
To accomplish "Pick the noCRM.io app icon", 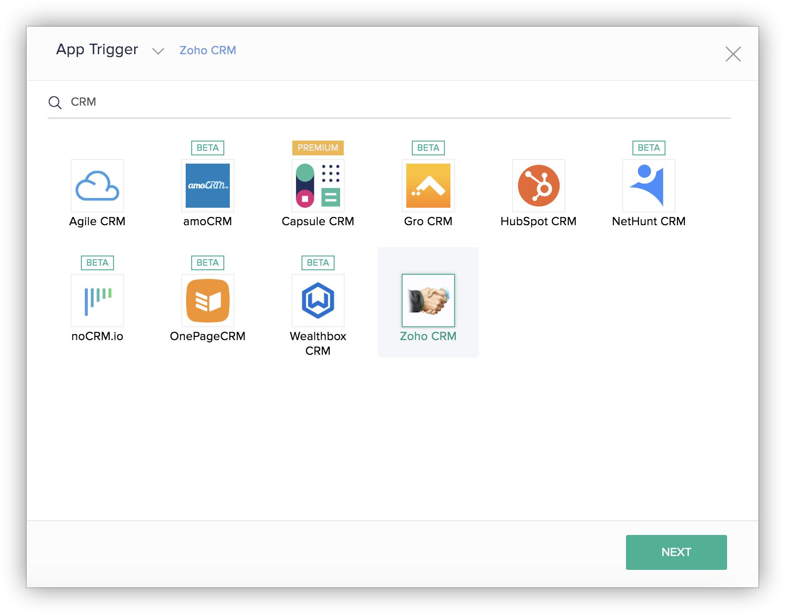I will pos(97,301).
